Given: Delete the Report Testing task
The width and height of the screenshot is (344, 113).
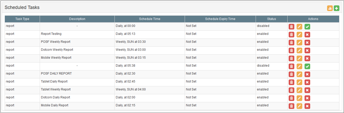Looking at the screenshot, I should pos(291,35).
